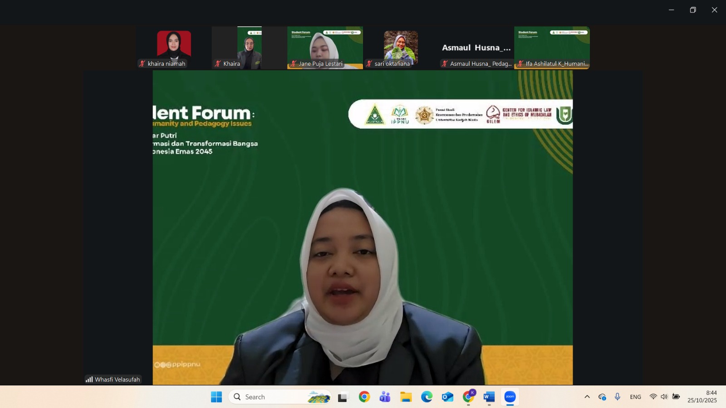Open Microsoft Teams from the taskbar
This screenshot has width=726, height=408.
pyautogui.click(x=385, y=397)
